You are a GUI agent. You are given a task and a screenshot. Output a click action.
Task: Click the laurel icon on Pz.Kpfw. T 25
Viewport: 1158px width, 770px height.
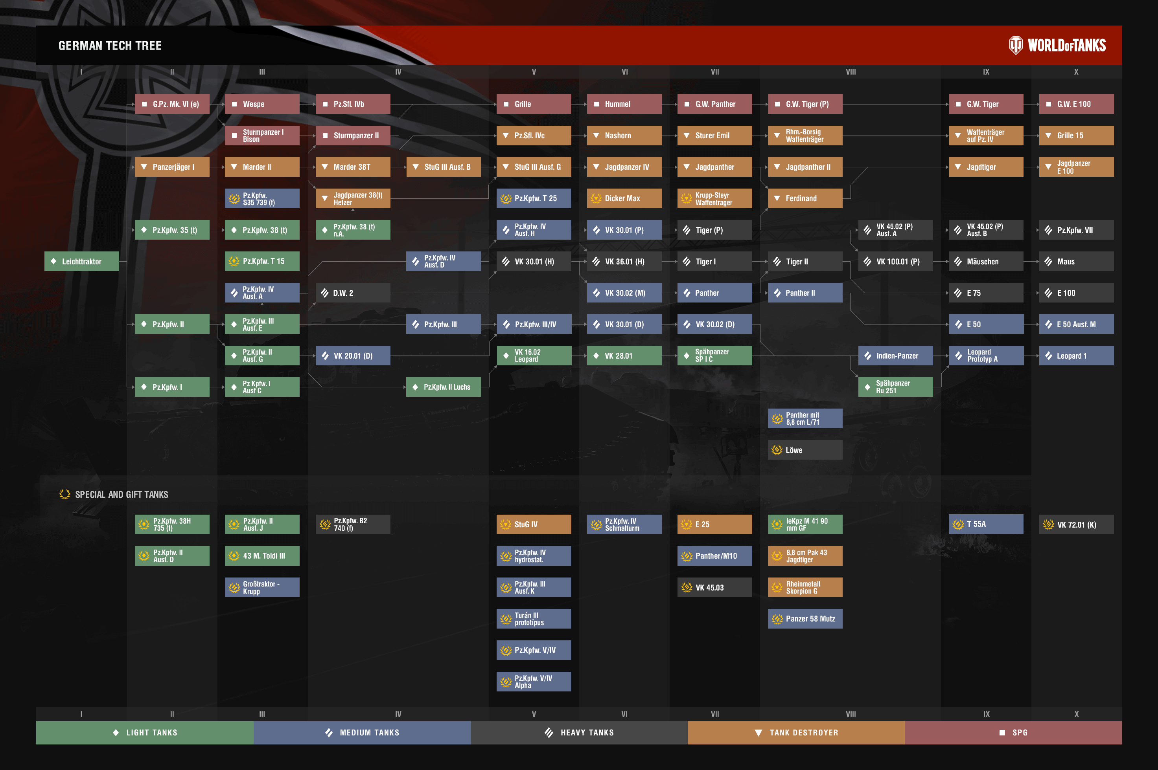(506, 198)
